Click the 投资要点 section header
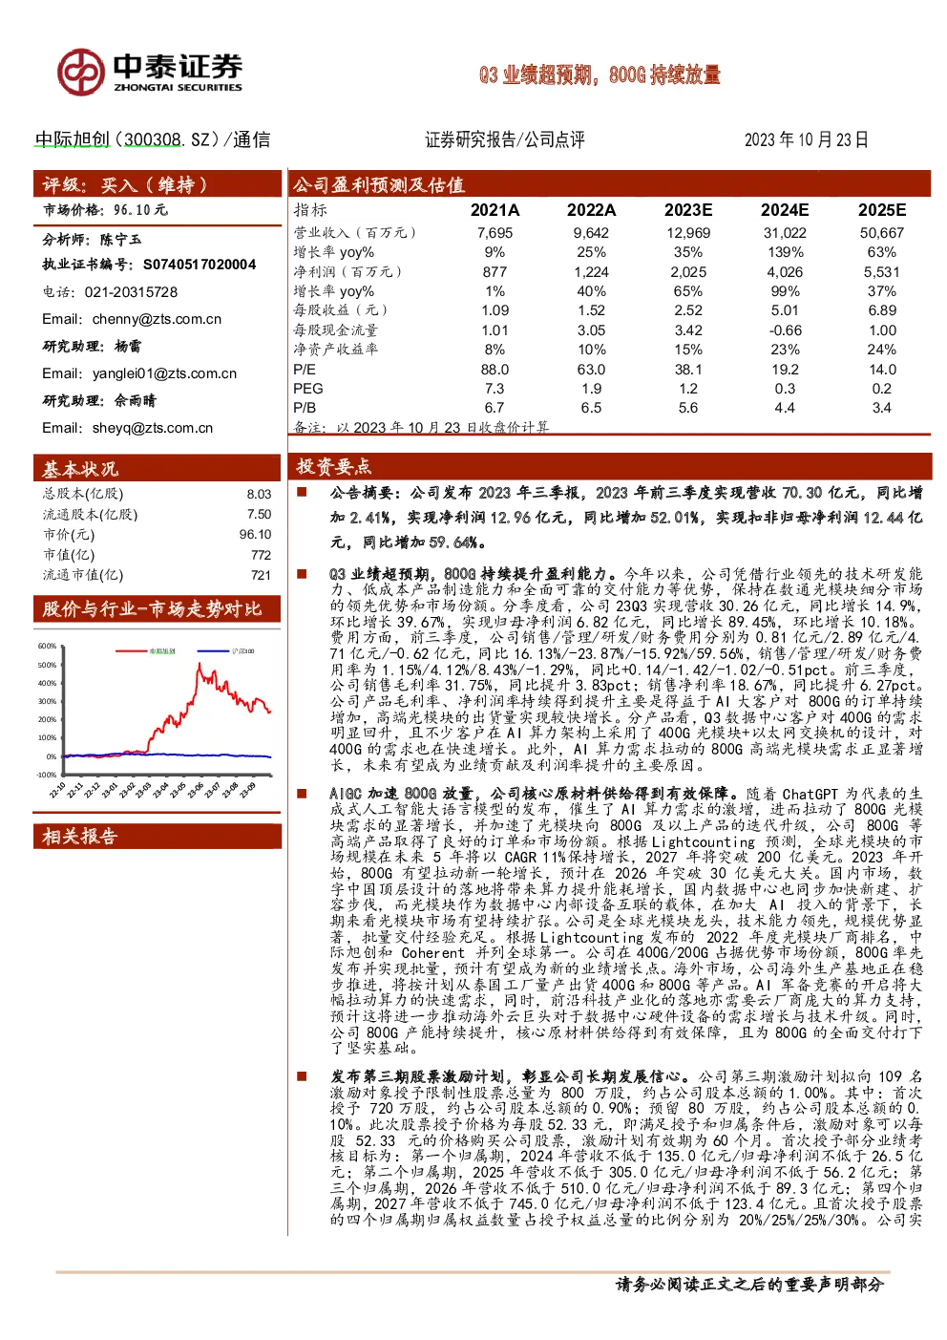This screenshot has width=947, height=1340. (609, 467)
